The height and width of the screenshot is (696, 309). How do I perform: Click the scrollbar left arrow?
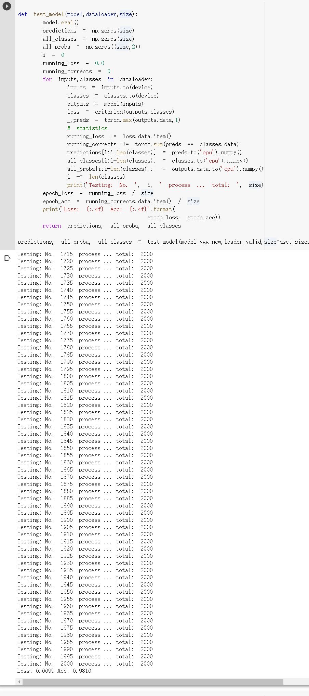[x=19, y=682]
